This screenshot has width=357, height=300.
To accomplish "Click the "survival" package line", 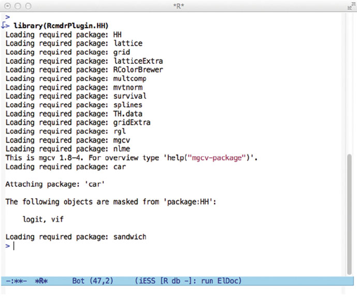I will pos(76,96).
